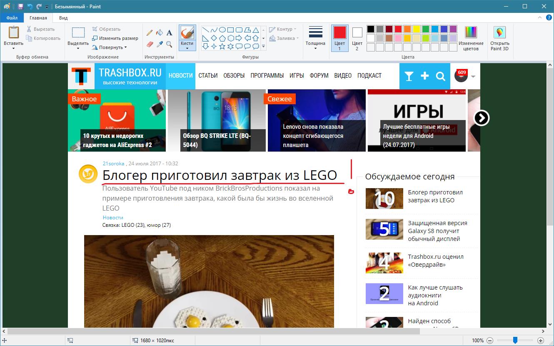Pick the purple palette swatch
The width and height of the screenshot is (554, 346).
click(453, 29)
